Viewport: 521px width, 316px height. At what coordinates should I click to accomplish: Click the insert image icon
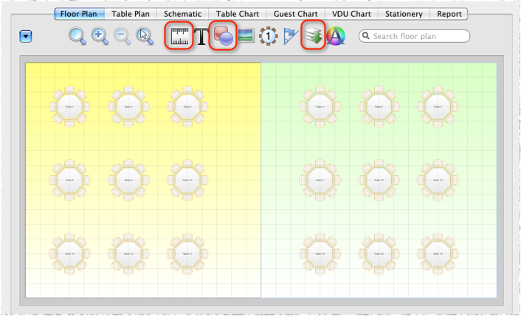[246, 37]
